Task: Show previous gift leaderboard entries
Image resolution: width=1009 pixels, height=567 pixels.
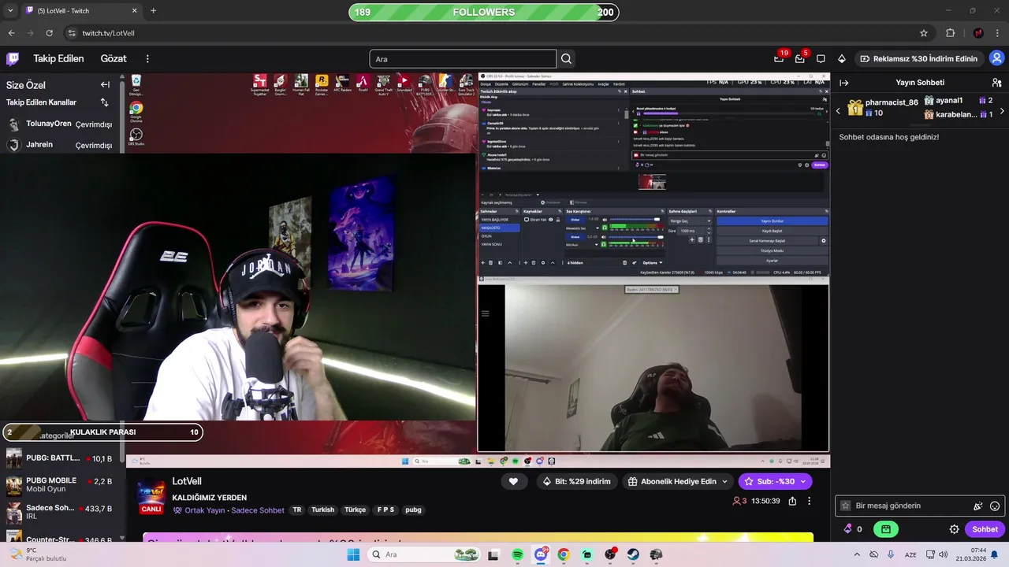Action: (x=838, y=111)
